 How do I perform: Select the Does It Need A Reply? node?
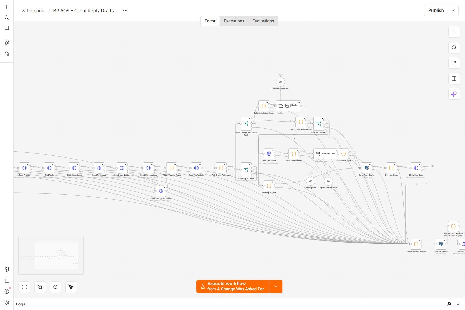288,106
